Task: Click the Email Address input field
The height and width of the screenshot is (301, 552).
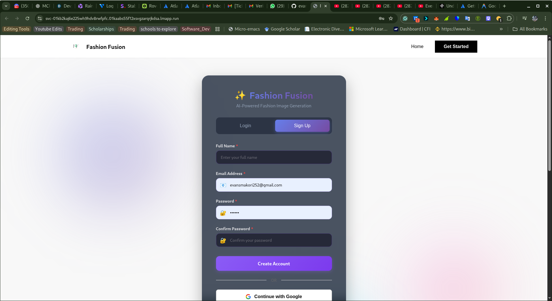Action: (274, 185)
